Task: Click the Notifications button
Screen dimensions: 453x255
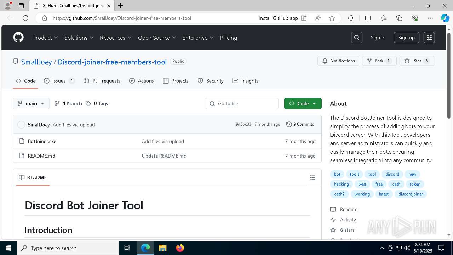Action: (x=338, y=61)
